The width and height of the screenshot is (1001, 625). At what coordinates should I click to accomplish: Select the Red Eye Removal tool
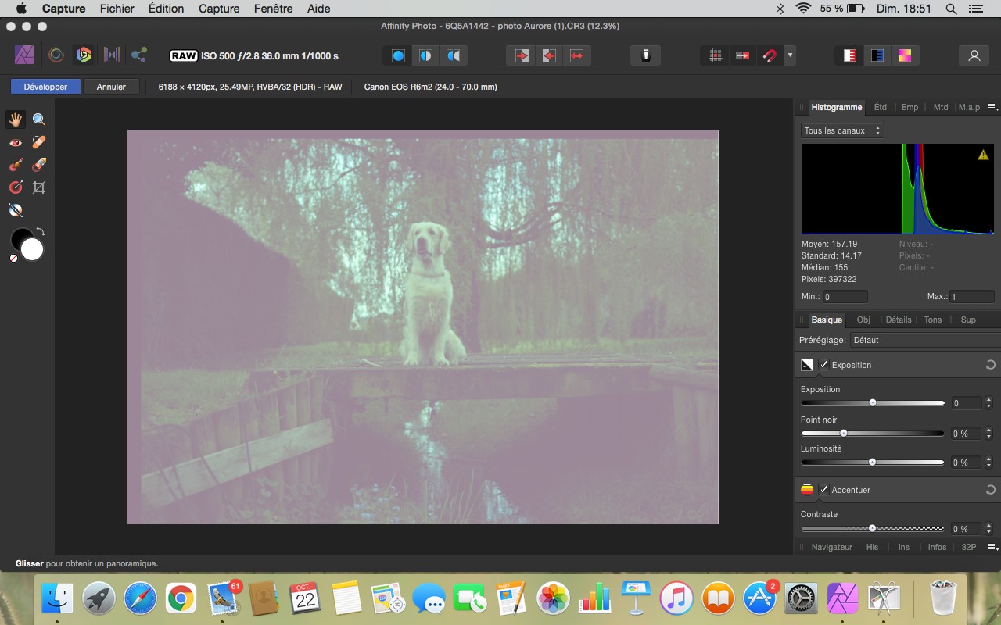tap(16, 142)
